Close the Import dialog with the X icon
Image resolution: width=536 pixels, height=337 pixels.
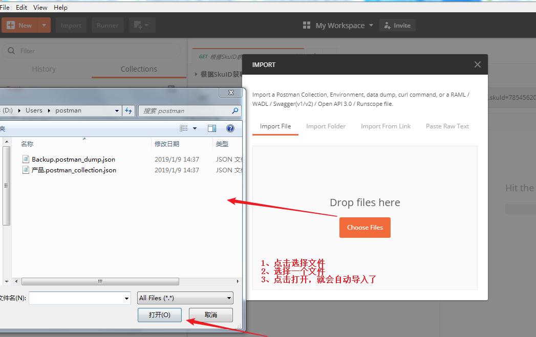[x=477, y=64]
